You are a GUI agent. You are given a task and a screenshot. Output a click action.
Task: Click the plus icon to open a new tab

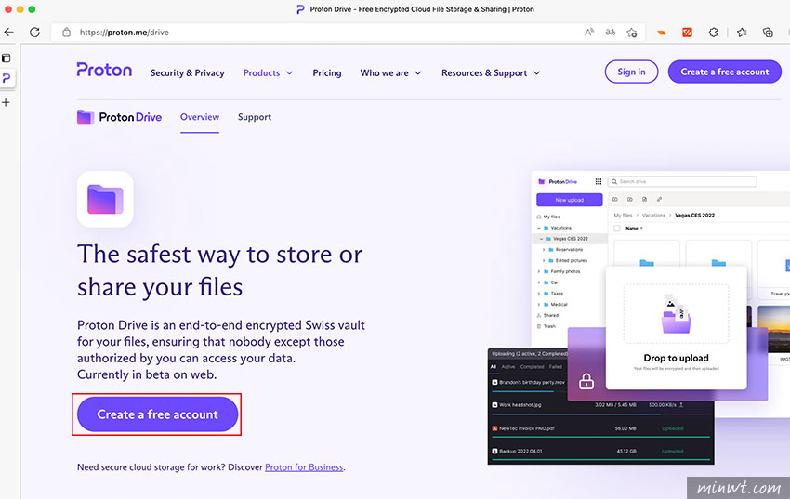point(7,102)
